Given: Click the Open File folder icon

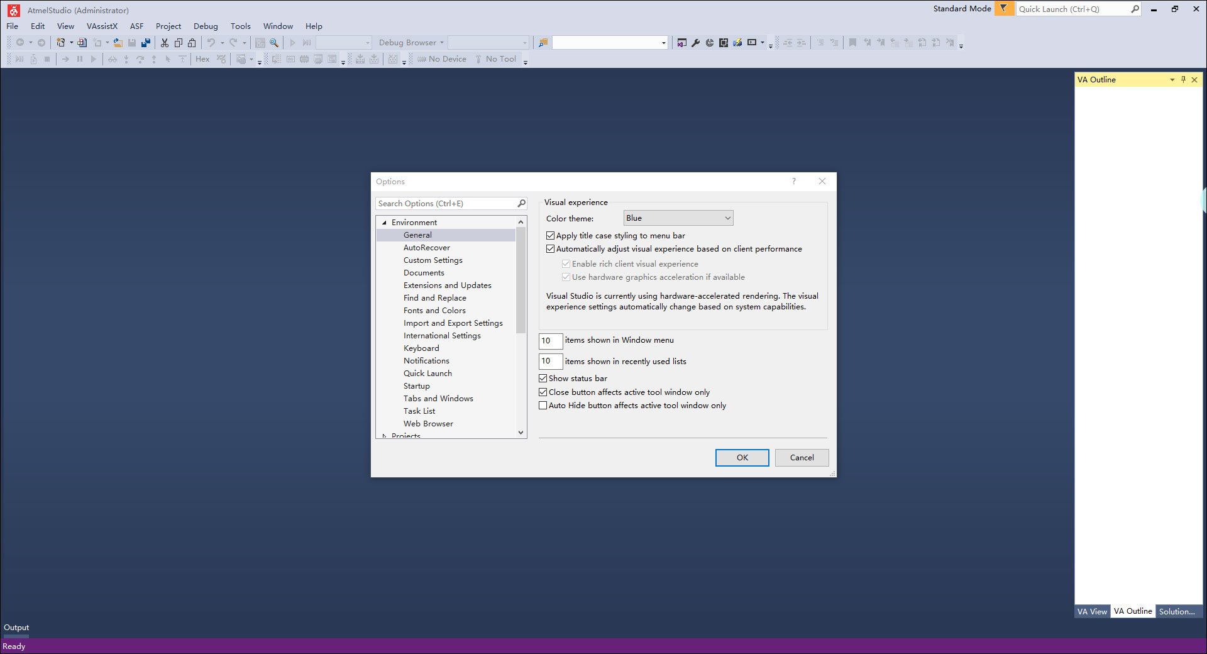Looking at the screenshot, I should point(118,43).
